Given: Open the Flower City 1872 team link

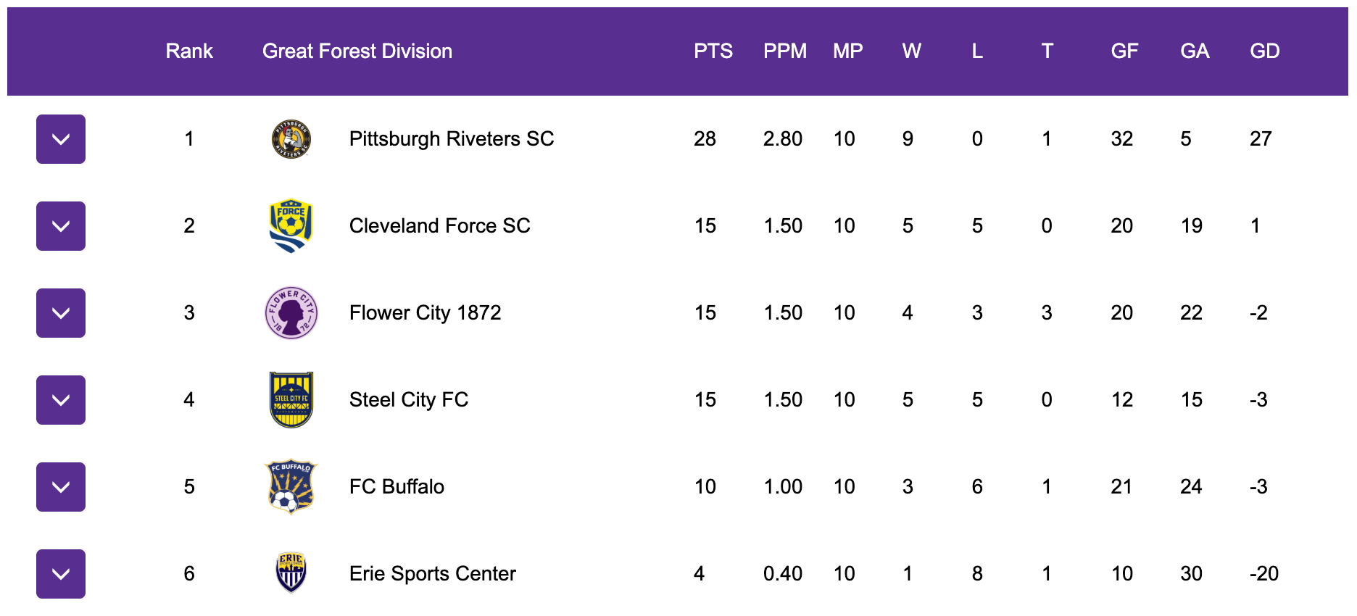Looking at the screenshot, I should pyautogui.click(x=426, y=312).
